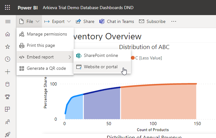Click the printer icon
This screenshot has height=138, width=216.
tap(22, 46)
